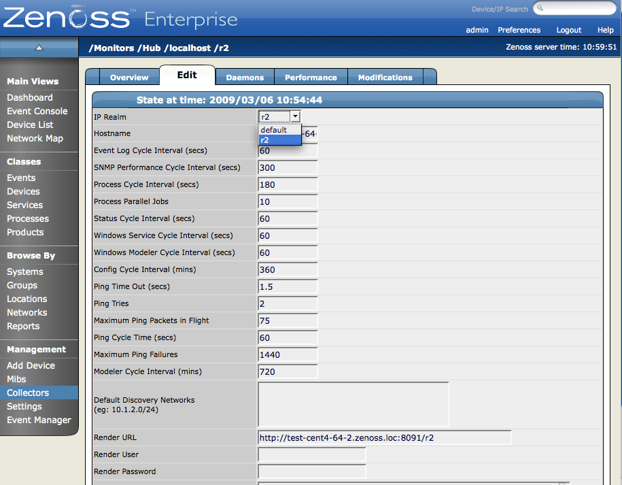This screenshot has width=622, height=485.
Task: Click the search magnifier icon
Action: (x=540, y=8)
